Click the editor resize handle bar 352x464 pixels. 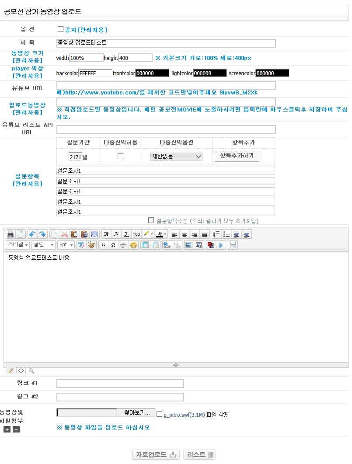tap(176, 365)
